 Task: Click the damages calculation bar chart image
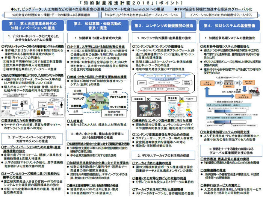[x=231, y=115]
